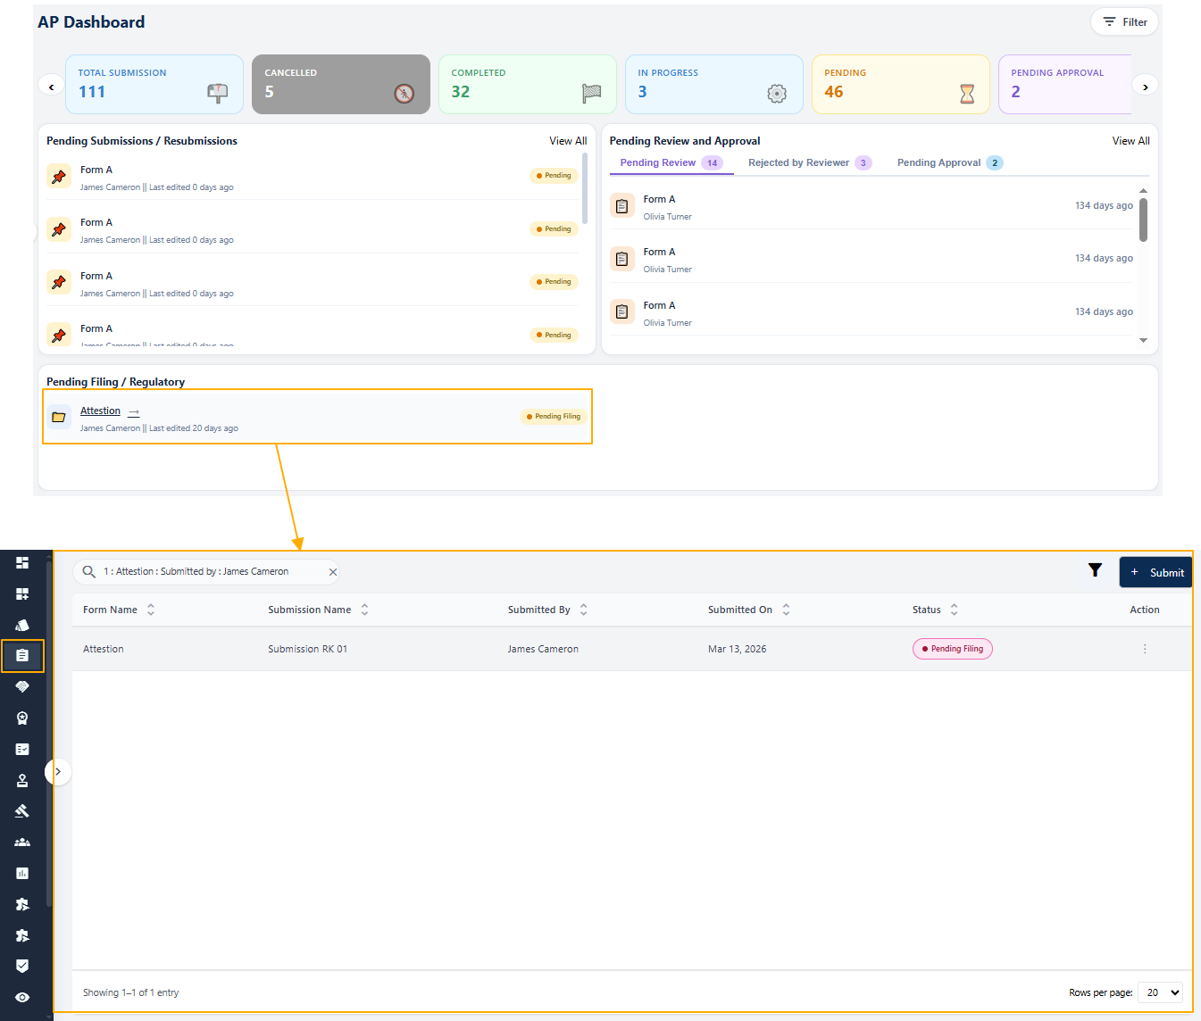Viewport: 1201px width, 1021px height.
Task: Click the Mar 13, 2026 date cell
Action: pos(737,649)
